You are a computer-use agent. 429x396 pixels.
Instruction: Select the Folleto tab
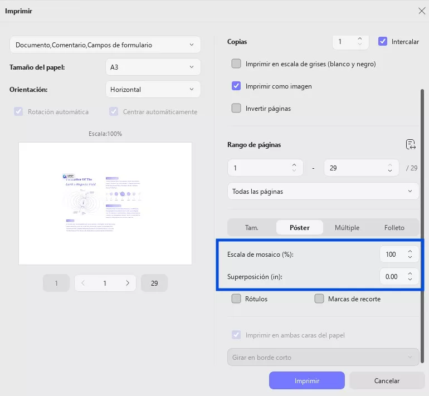[394, 227]
